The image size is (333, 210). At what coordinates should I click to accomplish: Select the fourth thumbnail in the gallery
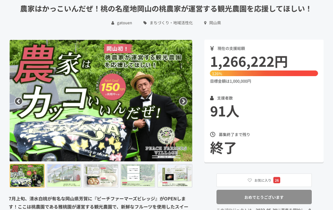pos(138,176)
